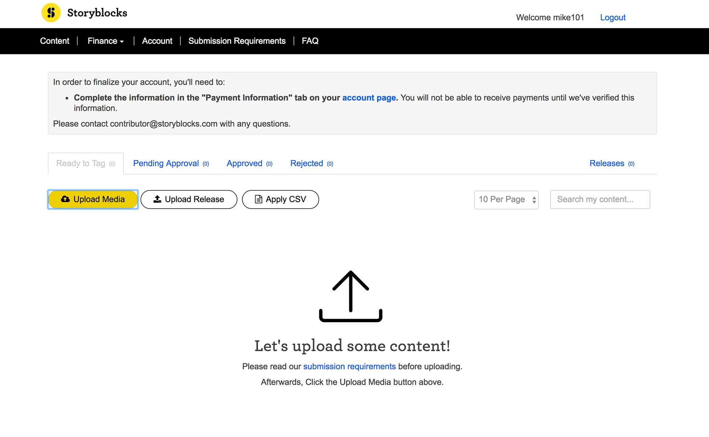Click the large upload arrow graphic
The image size is (709, 437).
coord(350,296)
